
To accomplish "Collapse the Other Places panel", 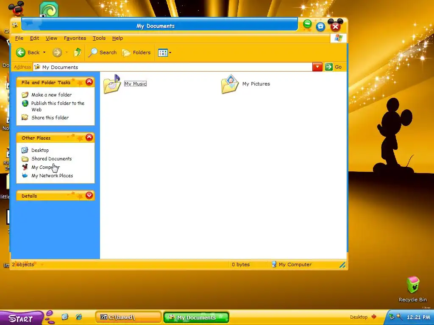I will (x=89, y=138).
